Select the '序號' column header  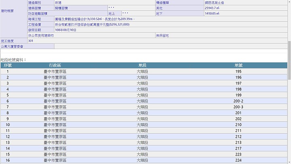[8, 65]
